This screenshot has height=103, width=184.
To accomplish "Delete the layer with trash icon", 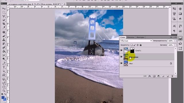I will pos(172,76).
